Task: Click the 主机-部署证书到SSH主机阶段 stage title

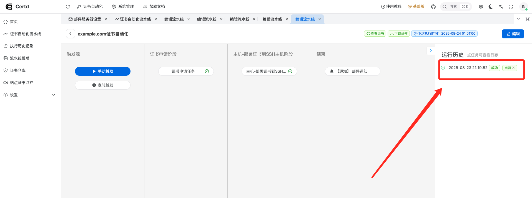Action: 263,54
